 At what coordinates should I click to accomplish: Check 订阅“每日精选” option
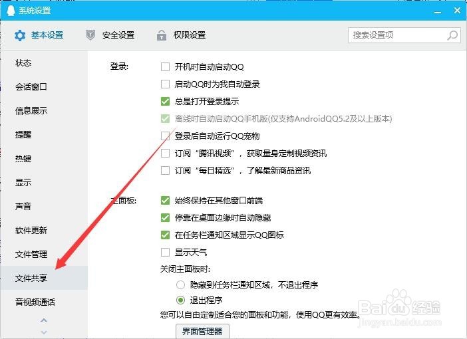(x=165, y=171)
